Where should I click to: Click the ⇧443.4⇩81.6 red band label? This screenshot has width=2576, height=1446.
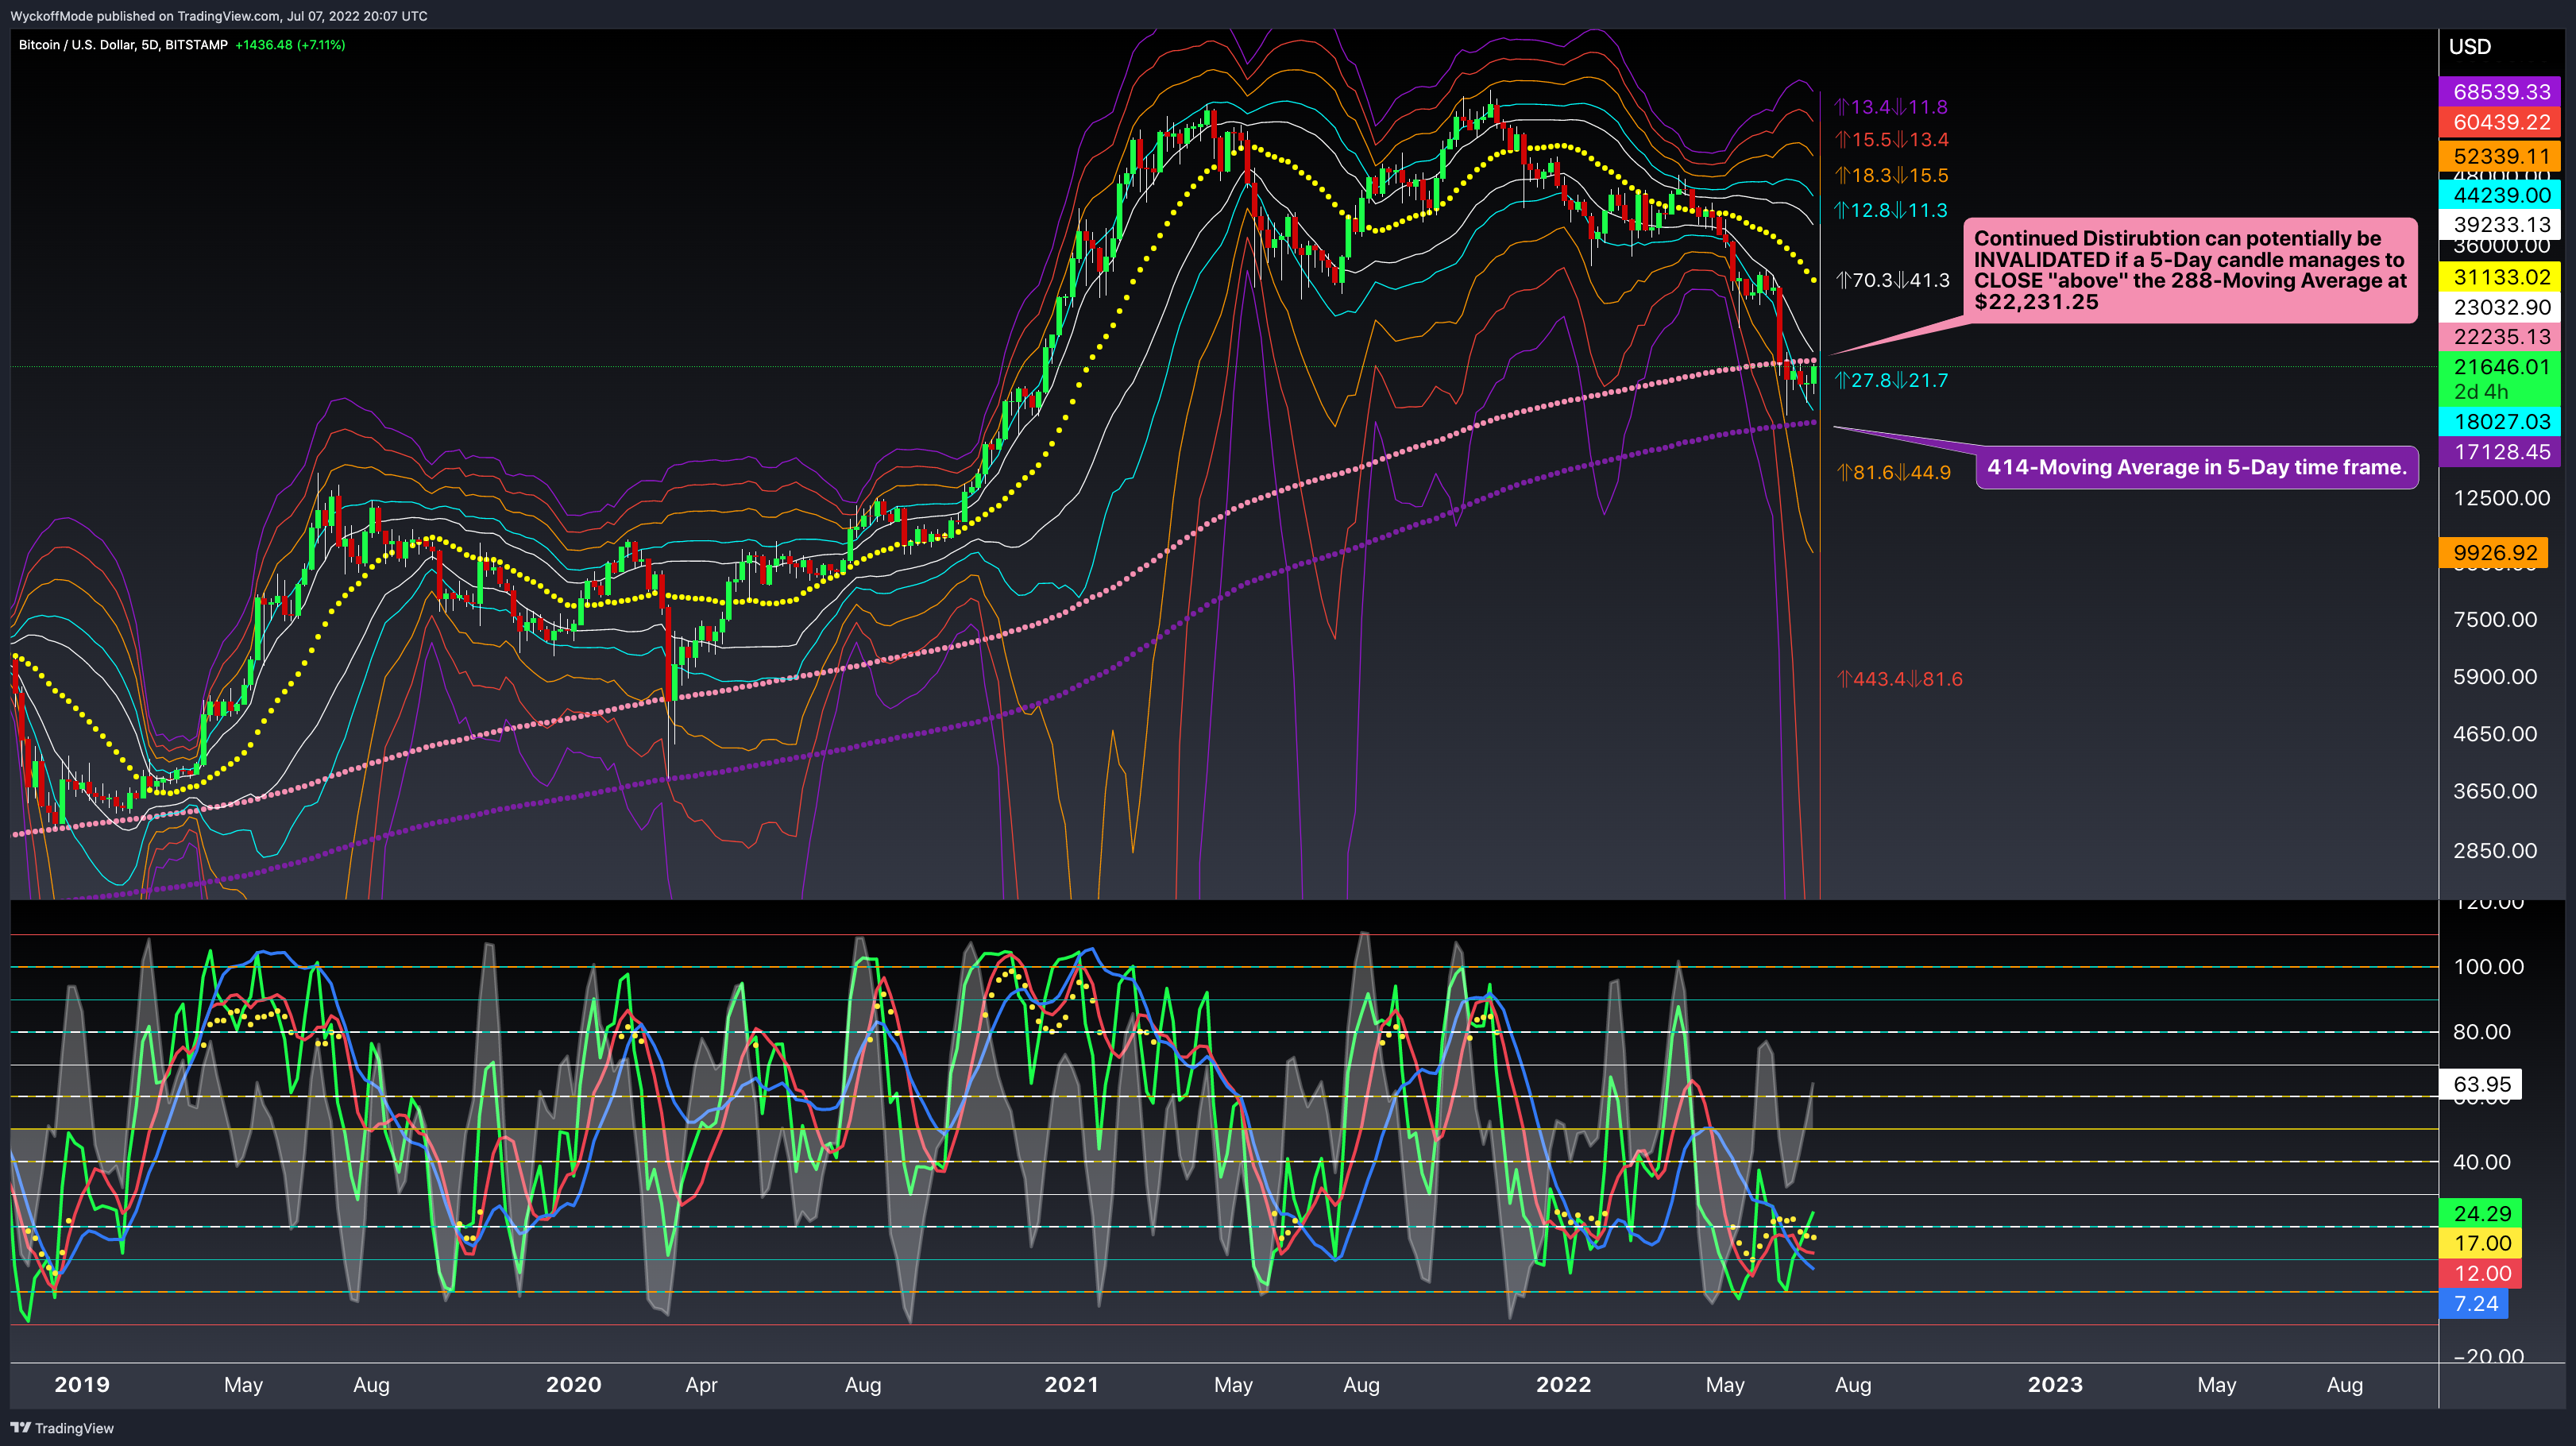click(1899, 679)
